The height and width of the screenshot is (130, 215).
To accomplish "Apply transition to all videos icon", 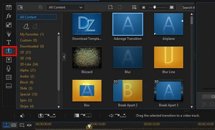I will pyautogui.click(x=47, y=116).
